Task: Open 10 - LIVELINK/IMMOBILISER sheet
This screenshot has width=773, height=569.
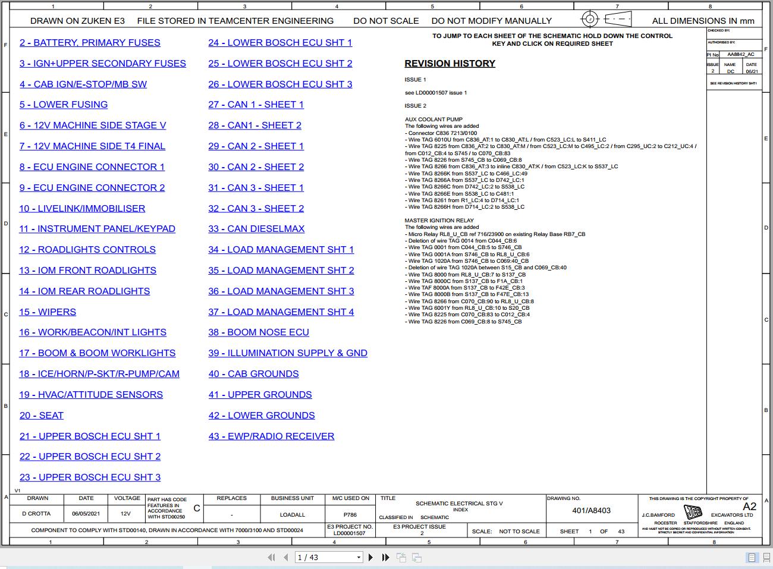Action: [82, 209]
